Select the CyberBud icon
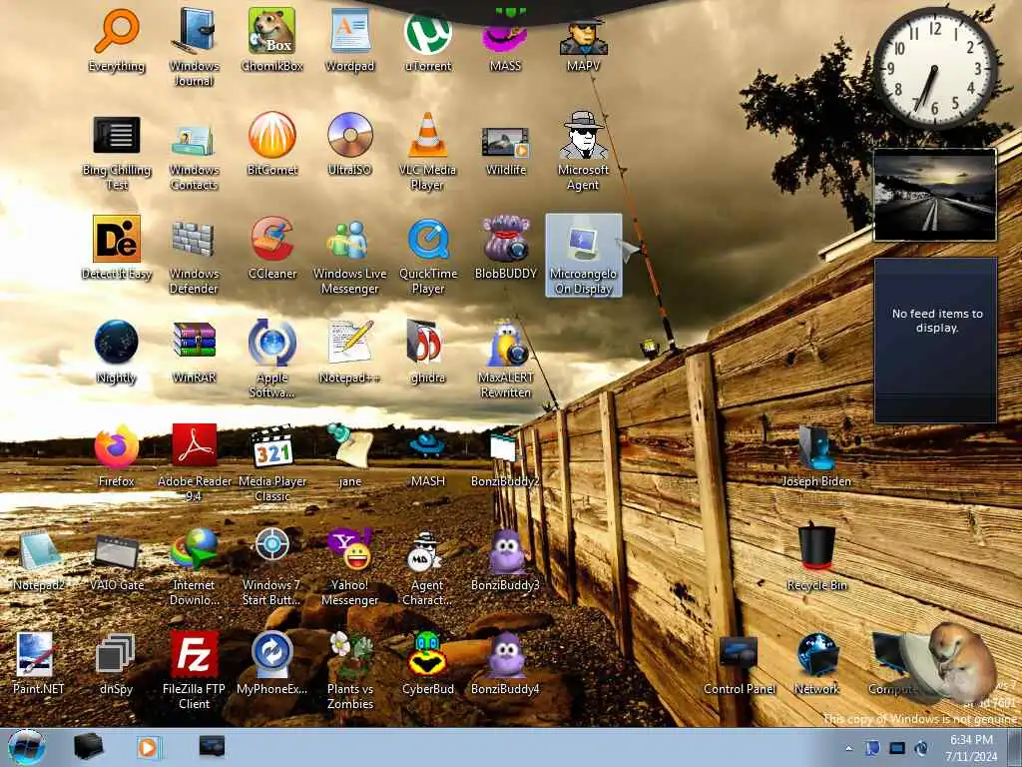This screenshot has width=1022, height=767. click(x=427, y=663)
